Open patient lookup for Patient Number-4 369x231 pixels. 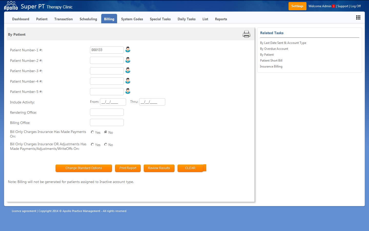(x=128, y=81)
